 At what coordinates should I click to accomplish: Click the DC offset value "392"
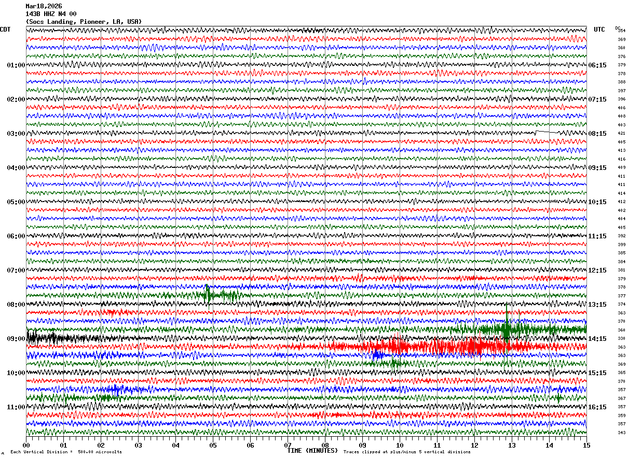622,236
